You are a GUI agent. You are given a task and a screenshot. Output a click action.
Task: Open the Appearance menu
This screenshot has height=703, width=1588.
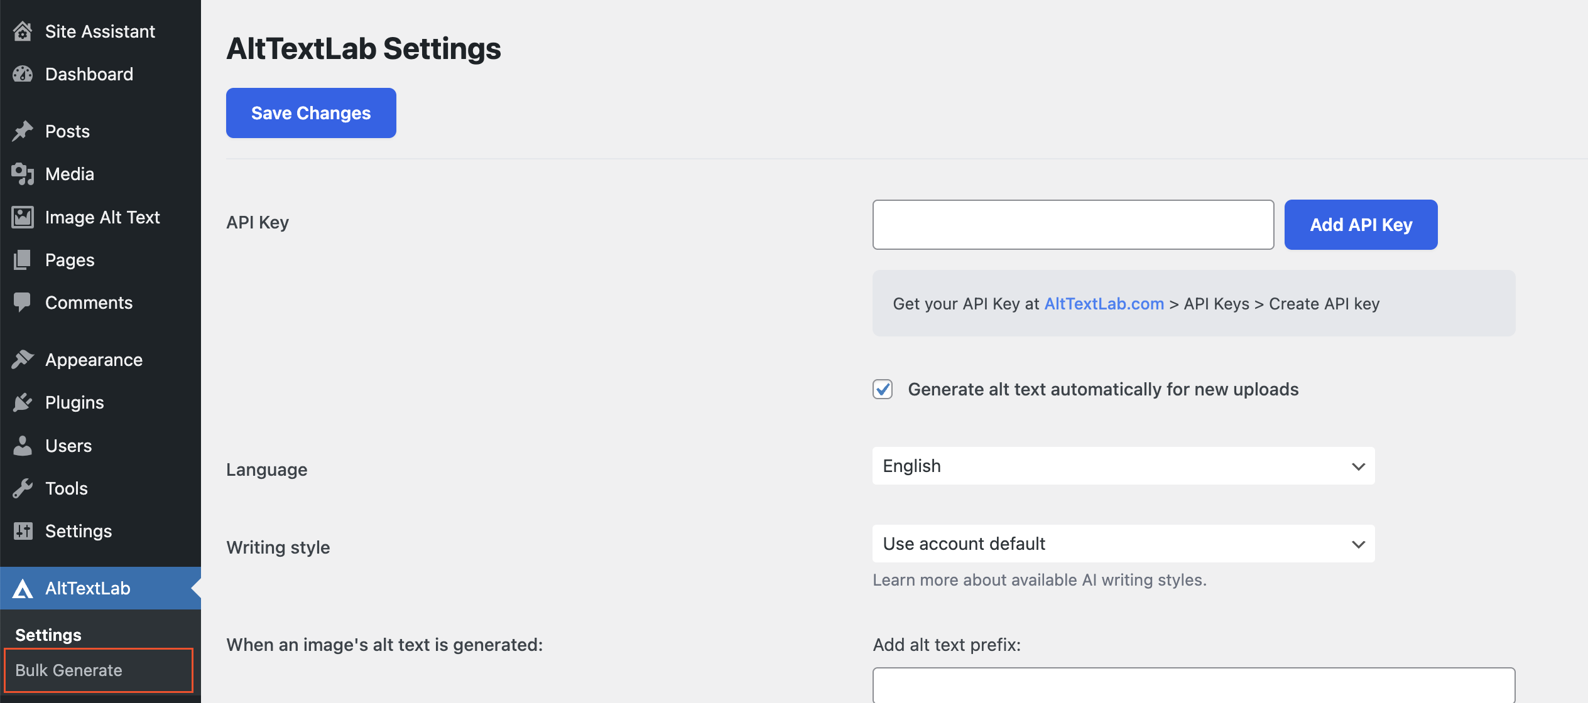click(x=101, y=360)
